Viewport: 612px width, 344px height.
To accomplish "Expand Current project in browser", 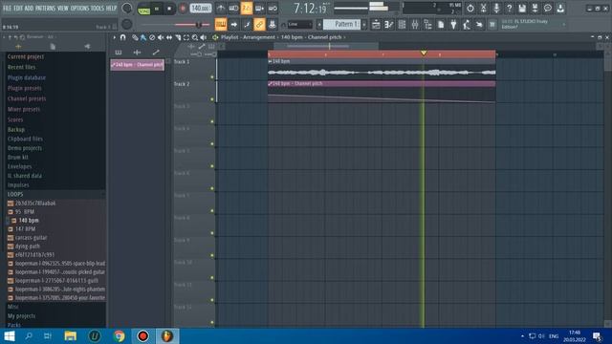I will click(26, 56).
